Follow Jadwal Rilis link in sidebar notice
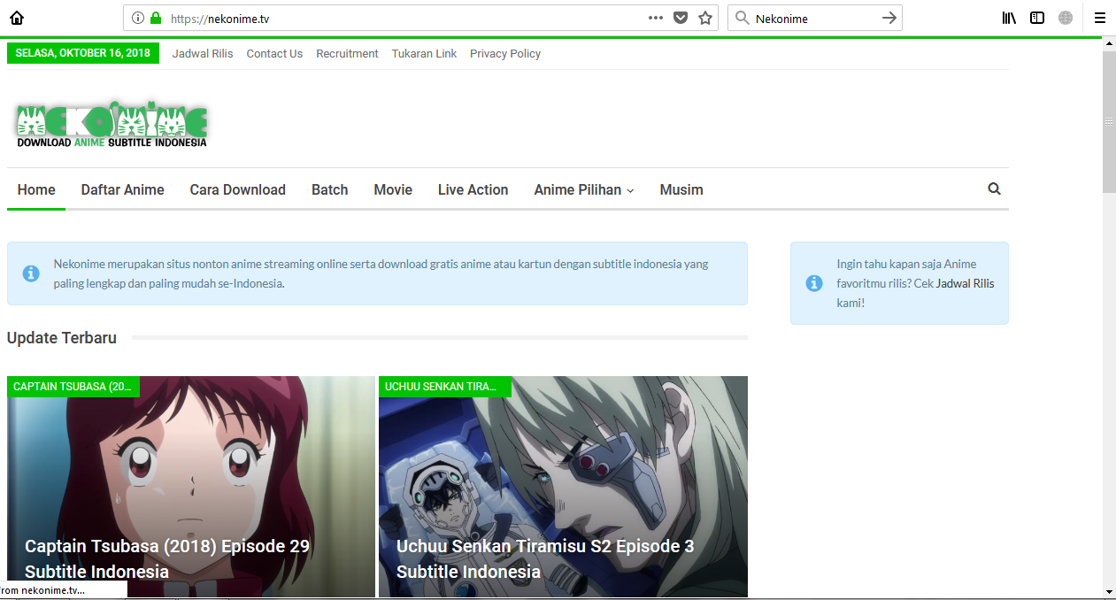 (x=965, y=283)
